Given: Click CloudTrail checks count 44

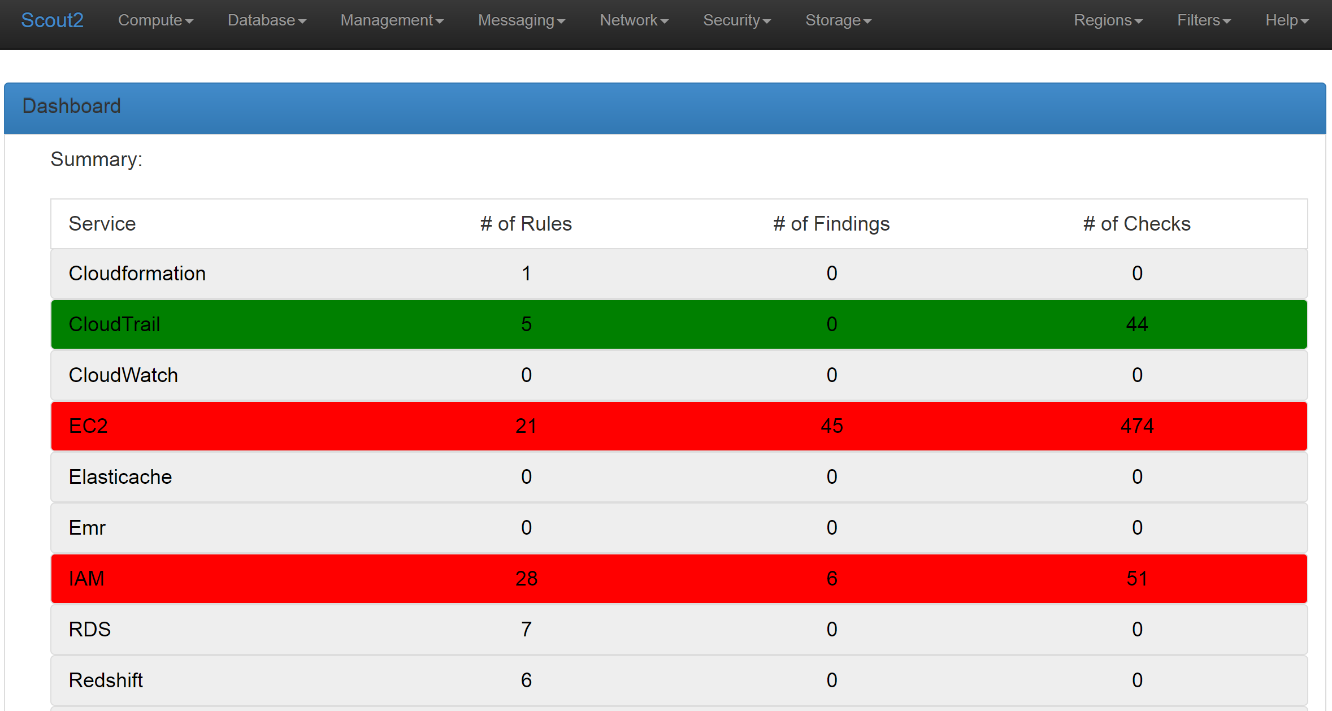Looking at the screenshot, I should (1137, 324).
